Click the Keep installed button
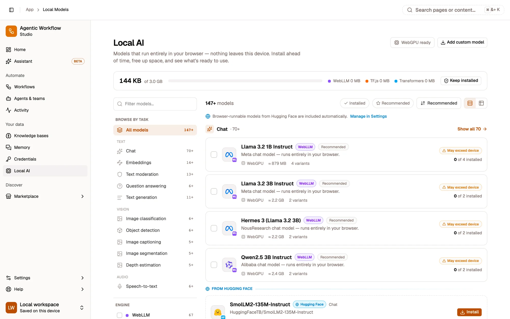The width and height of the screenshot is (510, 319). 461,81
